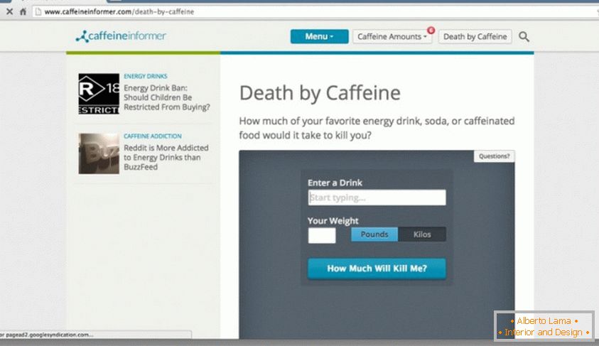Open the Death by Caffeine nav button

pos(475,37)
